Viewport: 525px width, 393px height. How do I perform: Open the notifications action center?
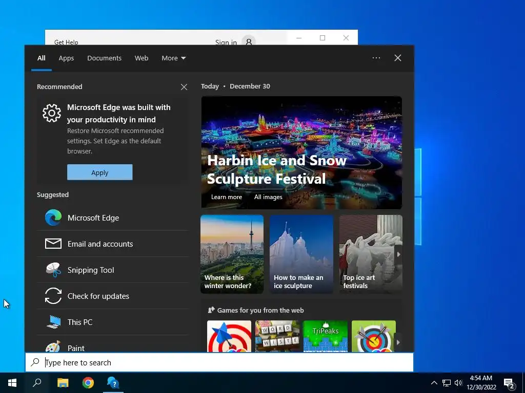coord(509,383)
